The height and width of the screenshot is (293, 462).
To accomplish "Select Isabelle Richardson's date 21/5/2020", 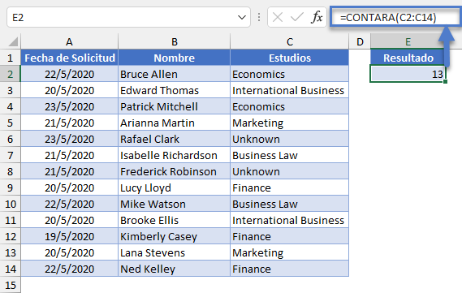I will (x=70, y=155).
